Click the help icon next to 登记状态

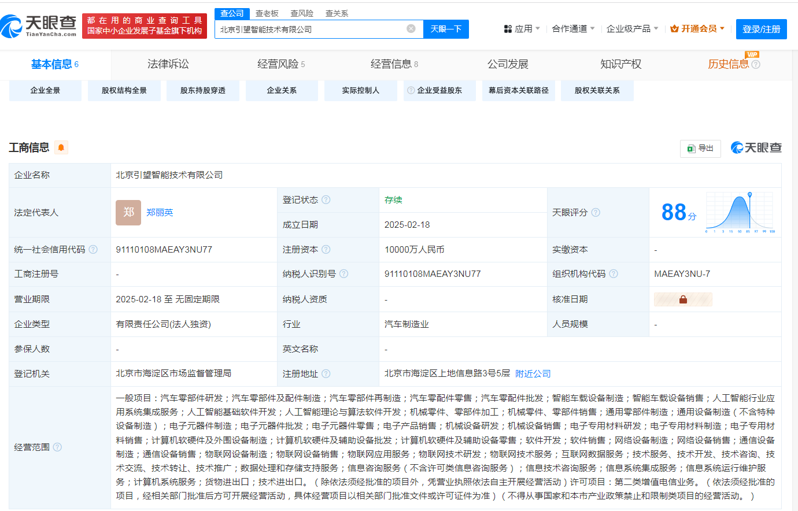tap(326, 200)
